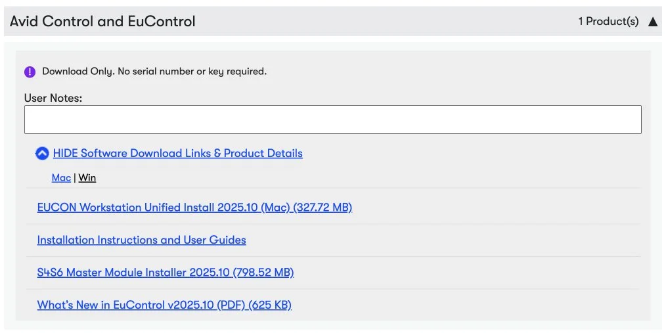Click the Download Only notice text
The width and height of the screenshot is (668, 333).
[154, 72]
